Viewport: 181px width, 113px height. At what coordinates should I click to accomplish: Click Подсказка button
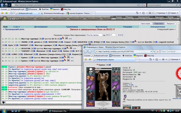[x=159, y=24]
